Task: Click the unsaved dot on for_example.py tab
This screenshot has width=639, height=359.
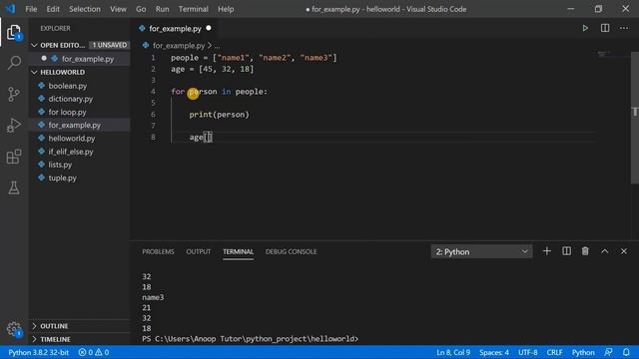Action: 209,28
